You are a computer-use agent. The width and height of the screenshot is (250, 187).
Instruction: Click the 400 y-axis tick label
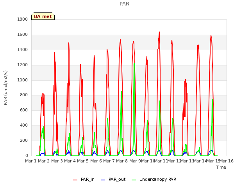[24, 125]
